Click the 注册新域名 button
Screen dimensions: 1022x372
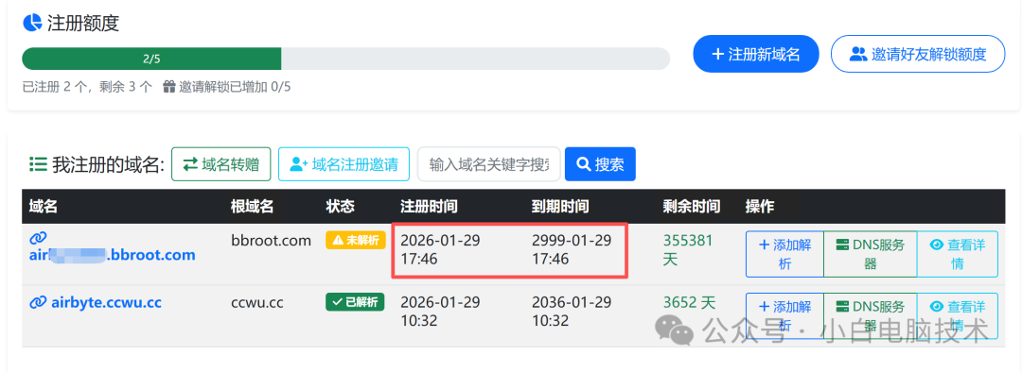click(756, 54)
